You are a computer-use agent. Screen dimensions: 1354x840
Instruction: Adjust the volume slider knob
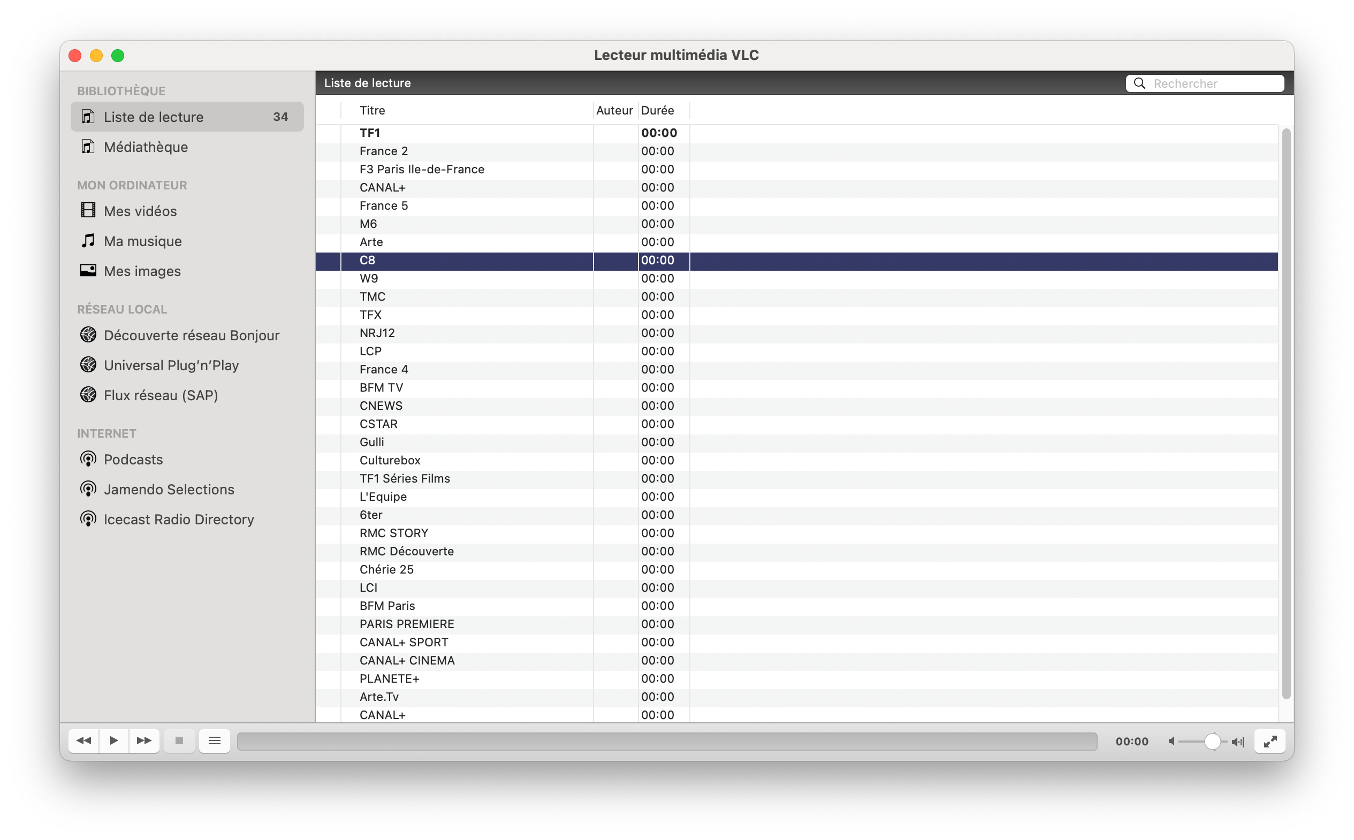pos(1212,741)
